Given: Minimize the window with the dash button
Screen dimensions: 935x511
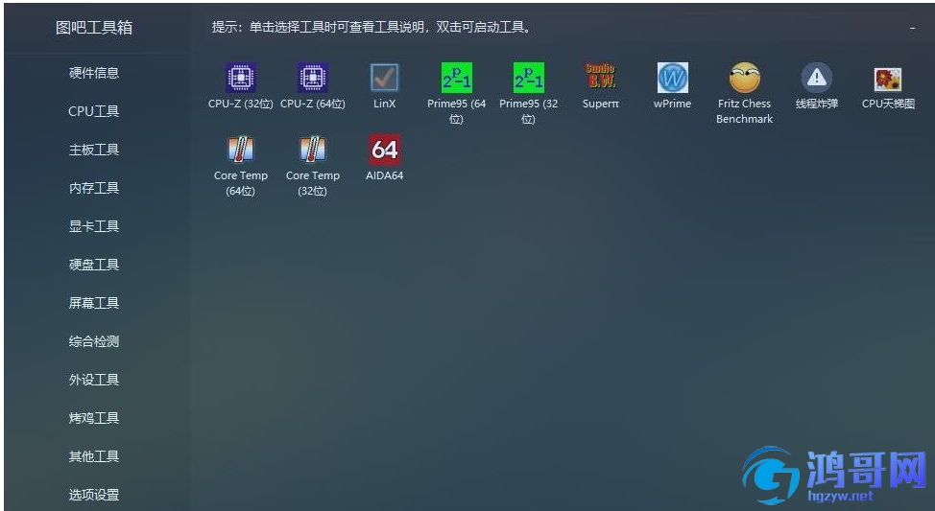Looking at the screenshot, I should click(x=912, y=28).
